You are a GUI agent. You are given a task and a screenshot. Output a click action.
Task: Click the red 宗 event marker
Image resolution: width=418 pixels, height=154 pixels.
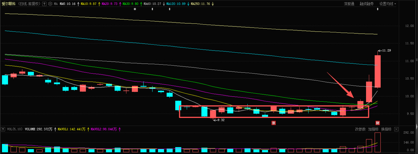tap(273, 123)
